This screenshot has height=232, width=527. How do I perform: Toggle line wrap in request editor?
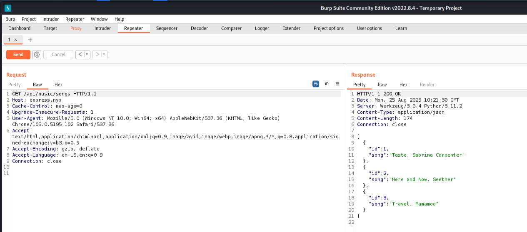click(x=316, y=84)
